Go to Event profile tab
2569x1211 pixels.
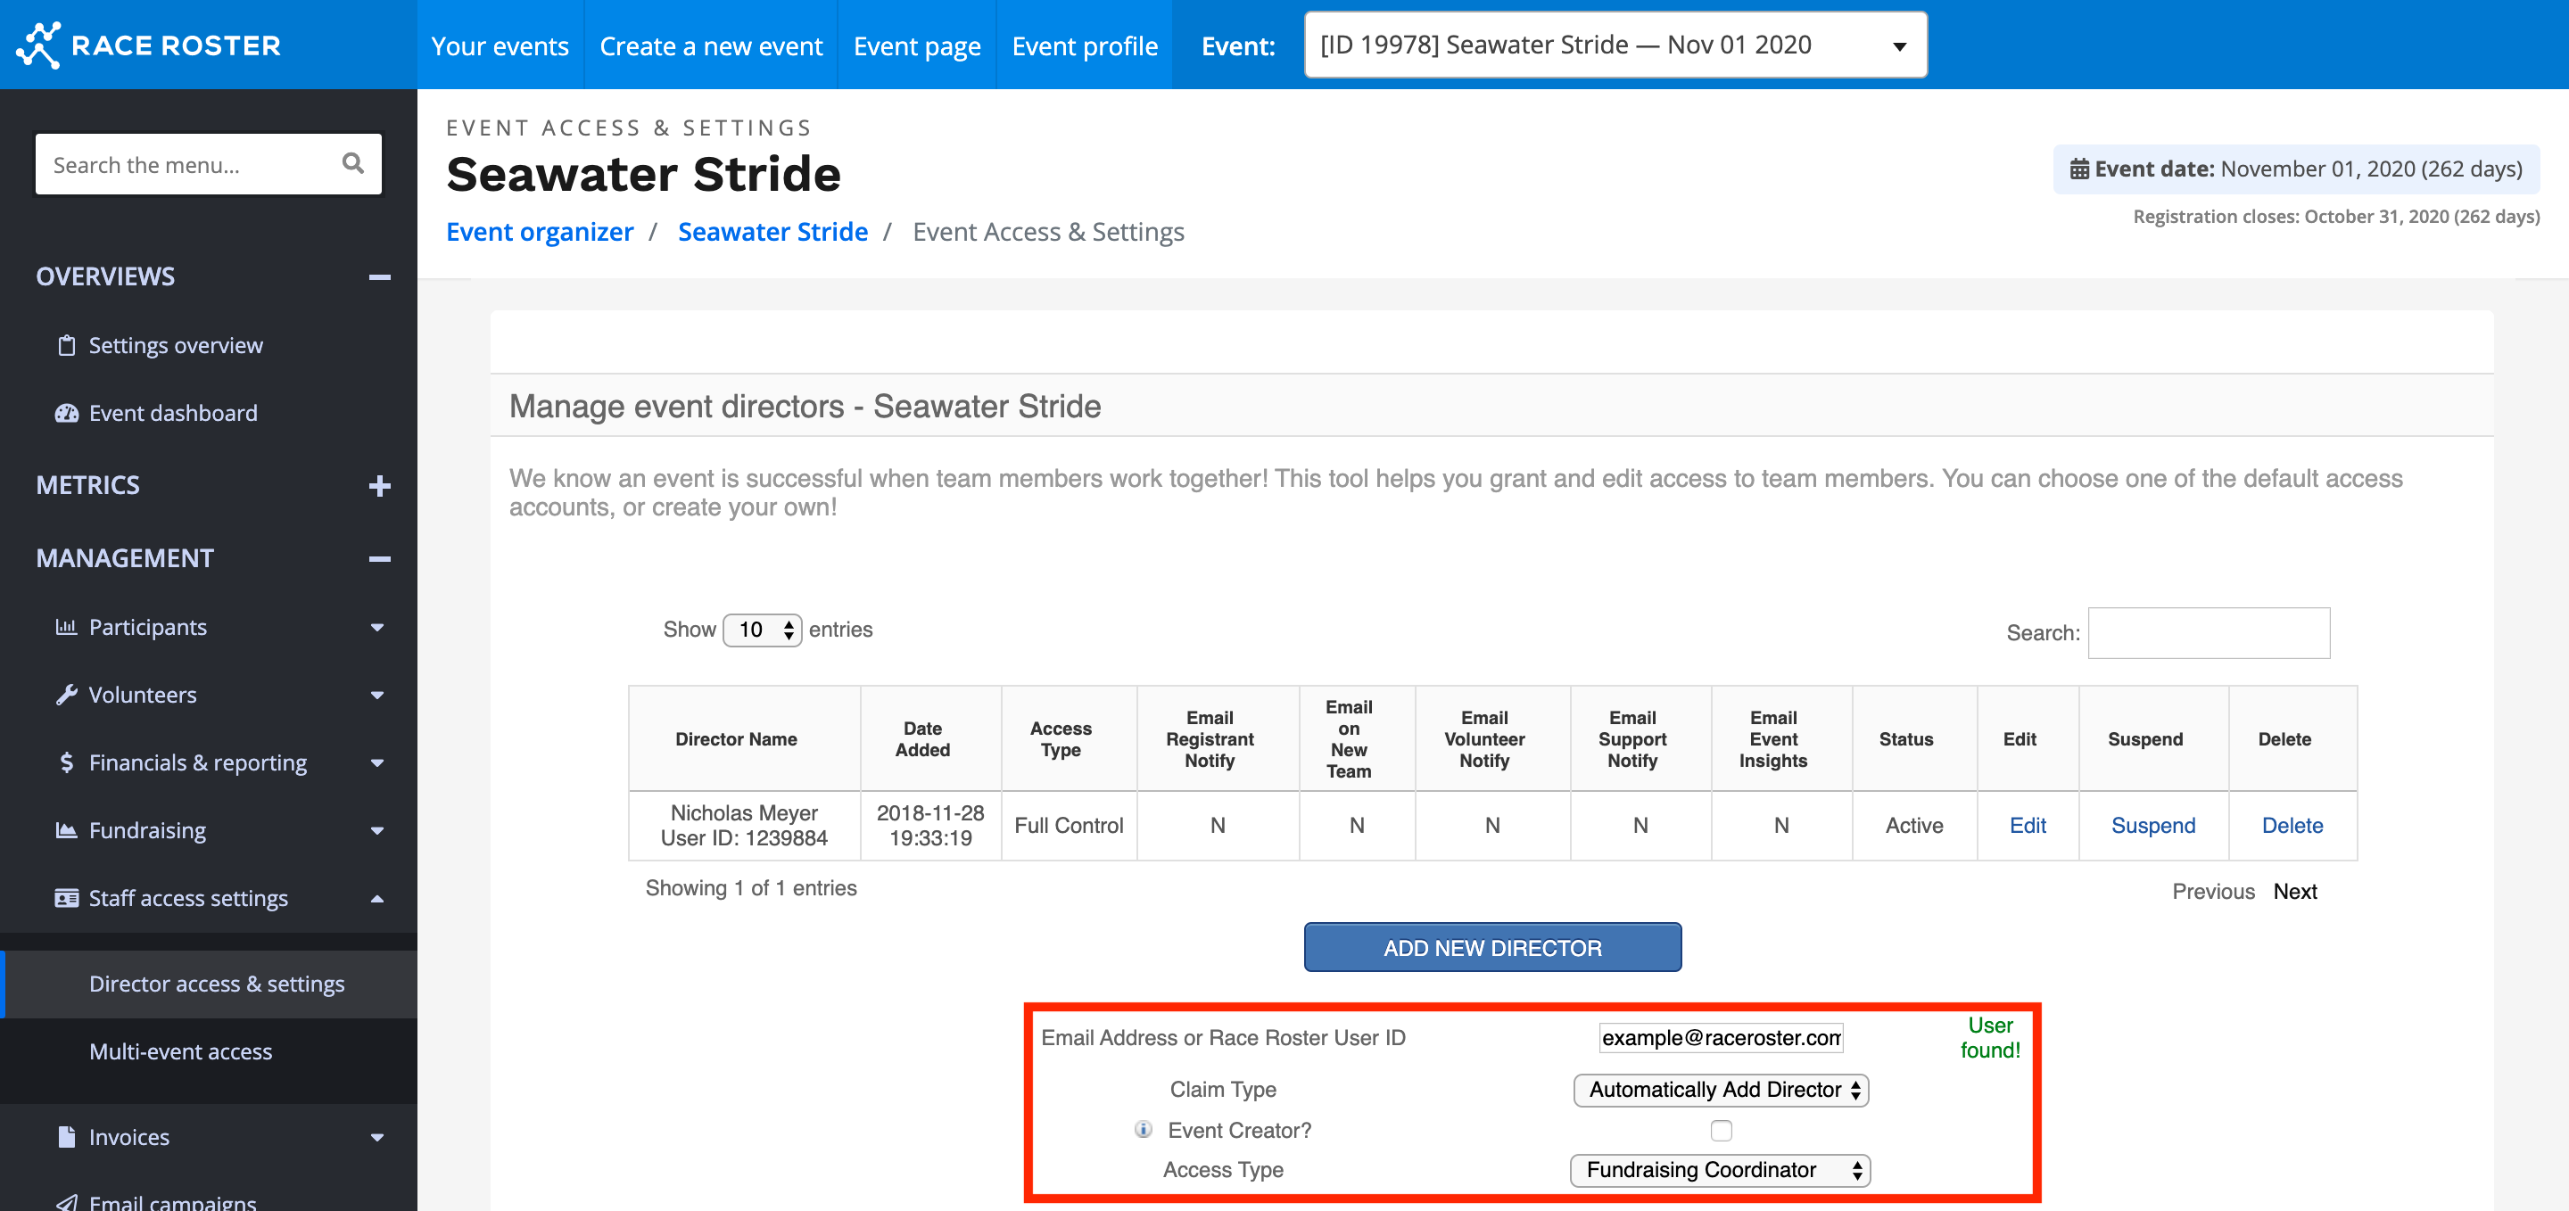[x=1084, y=45]
